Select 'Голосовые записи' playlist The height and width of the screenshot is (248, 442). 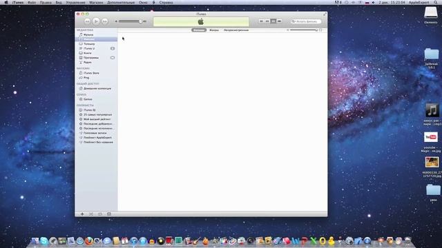(x=96, y=133)
